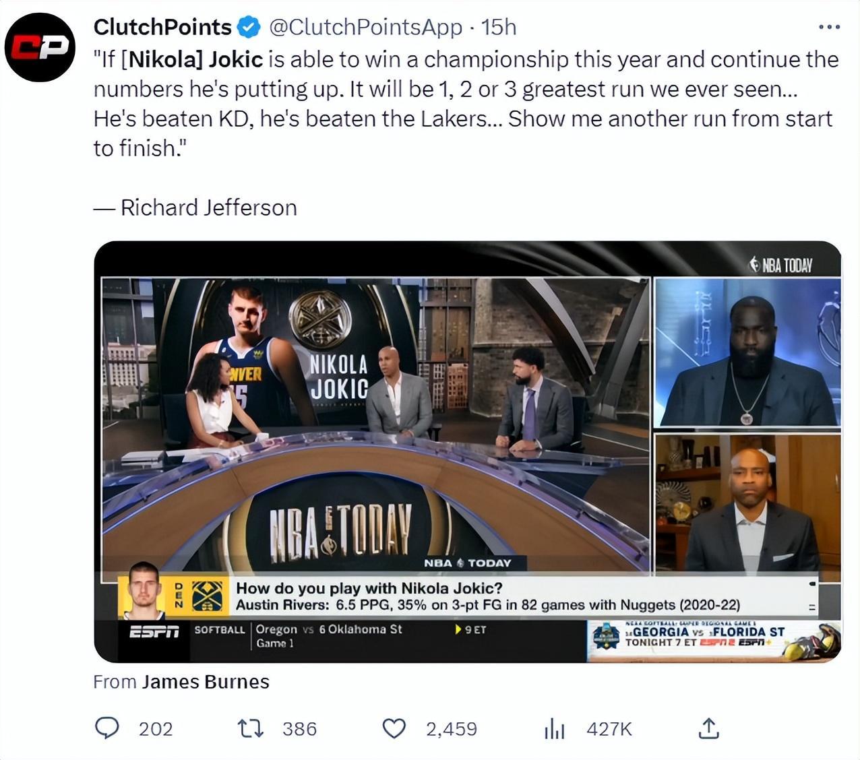
Task: Open the @ClutchPointsApp handle link
Action: (x=366, y=27)
